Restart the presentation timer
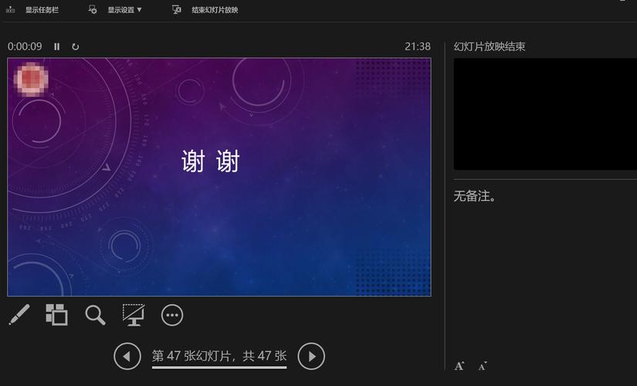The image size is (637, 386). pos(76,47)
